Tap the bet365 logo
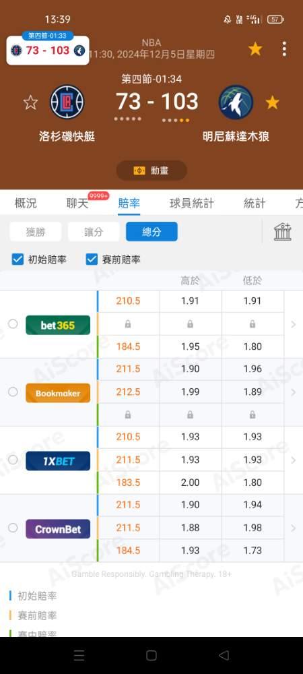The image size is (303, 674). 58,326
